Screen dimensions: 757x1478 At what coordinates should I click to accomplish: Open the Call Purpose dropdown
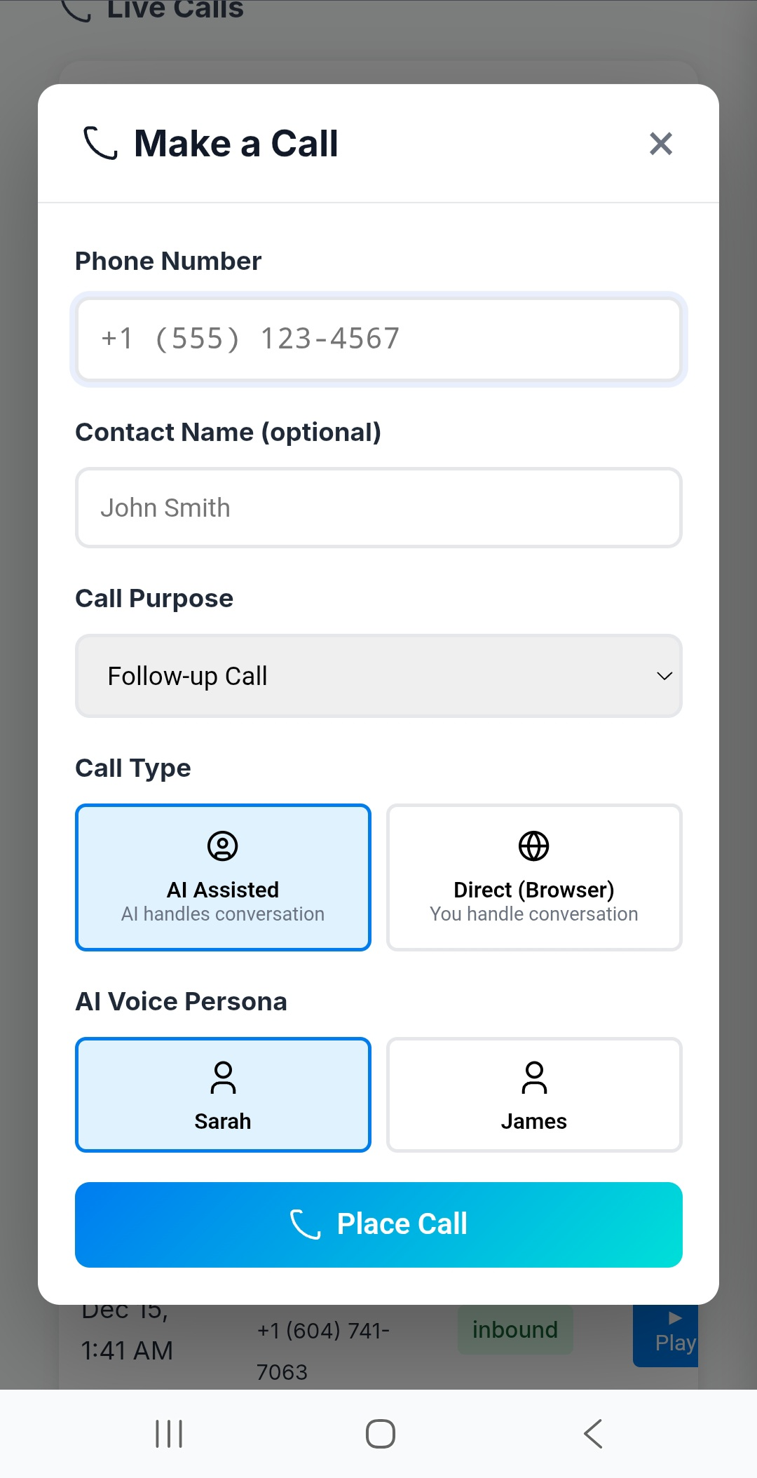coord(378,675)
